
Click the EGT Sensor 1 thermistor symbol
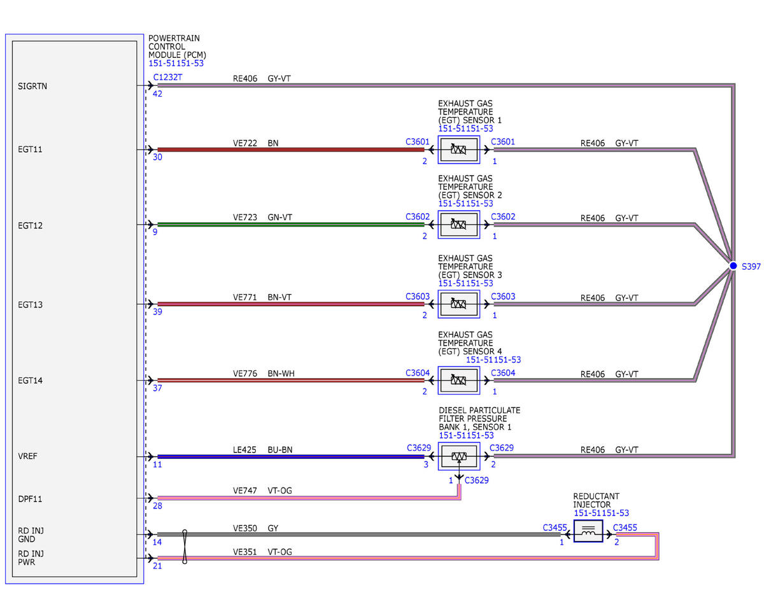(459, 149)
